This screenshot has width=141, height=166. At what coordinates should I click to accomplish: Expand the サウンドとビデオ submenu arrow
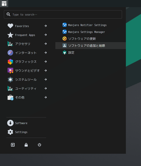click(x=46, y=70)
